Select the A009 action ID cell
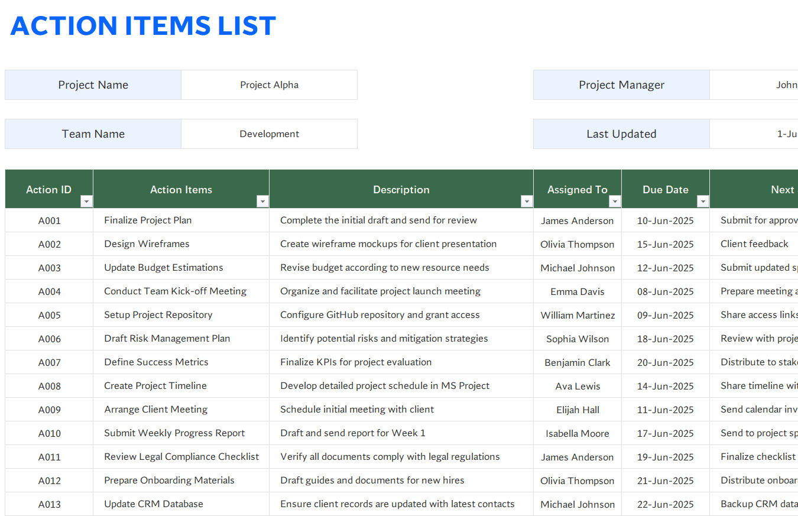798x516 pixels. click(x=49, y=410)
